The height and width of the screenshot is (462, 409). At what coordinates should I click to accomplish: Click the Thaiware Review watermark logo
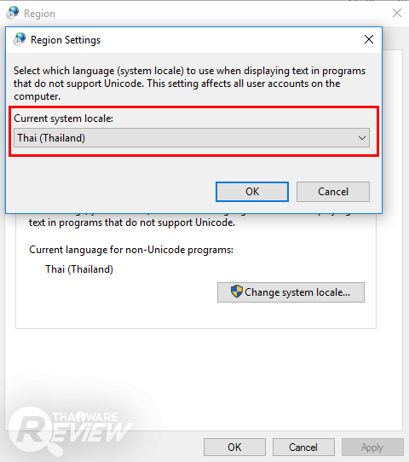pyautogui.click(x=71, y=430)
